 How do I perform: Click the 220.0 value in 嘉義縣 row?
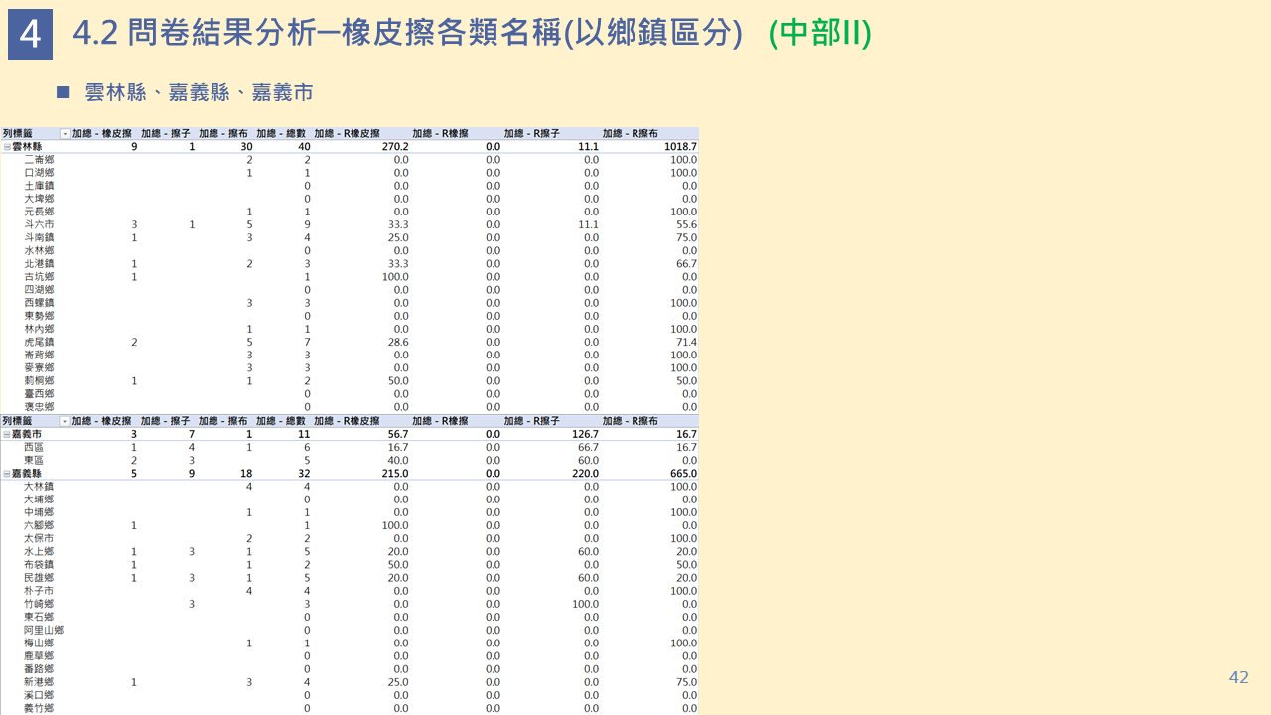(585, 474)
